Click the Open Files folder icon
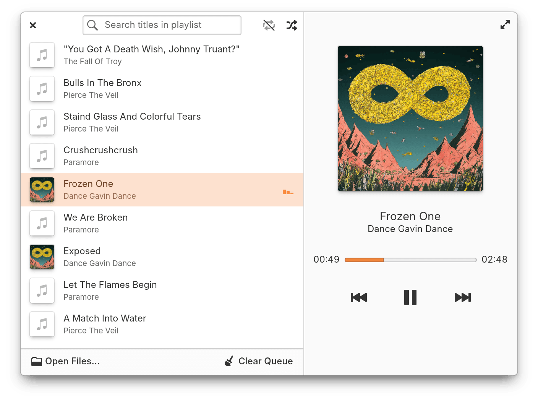Viewport: 538px width, 406px height. tap(36, 361)
